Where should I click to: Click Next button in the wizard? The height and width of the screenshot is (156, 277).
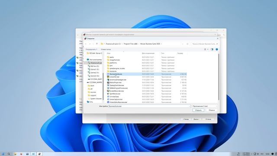pyautogui.click(x=196, y=119)
